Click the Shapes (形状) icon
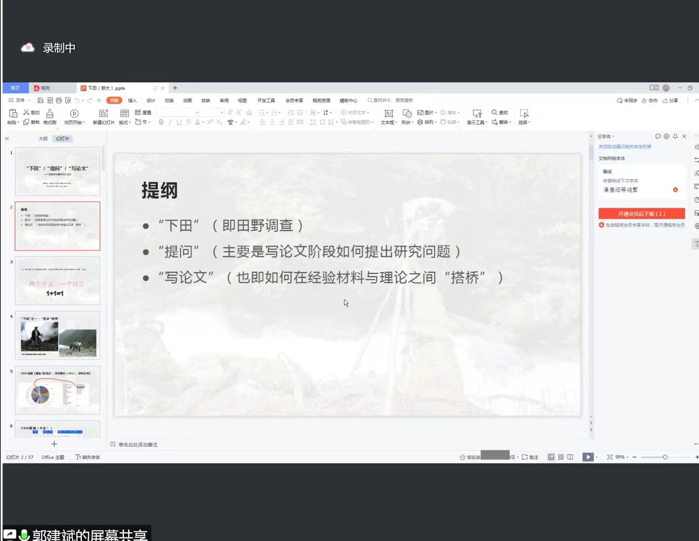 click(x=407, y=114)
